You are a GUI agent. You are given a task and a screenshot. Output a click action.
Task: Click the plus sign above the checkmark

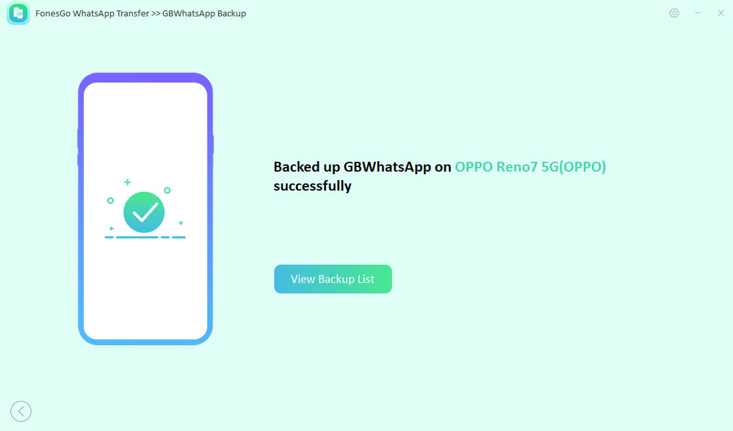(128, 181)
